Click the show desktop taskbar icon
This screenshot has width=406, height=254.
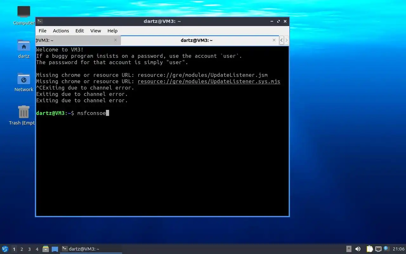55,249
